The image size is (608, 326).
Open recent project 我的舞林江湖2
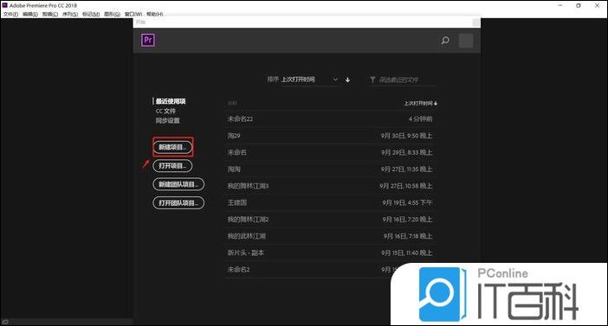[330, 219]
